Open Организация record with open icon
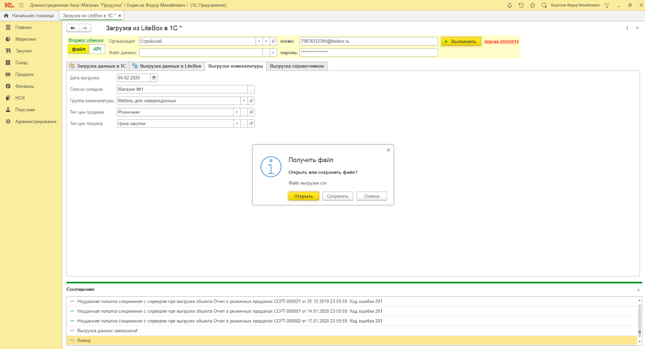Screen dimensions: 645x349 (x=273, y=41)
